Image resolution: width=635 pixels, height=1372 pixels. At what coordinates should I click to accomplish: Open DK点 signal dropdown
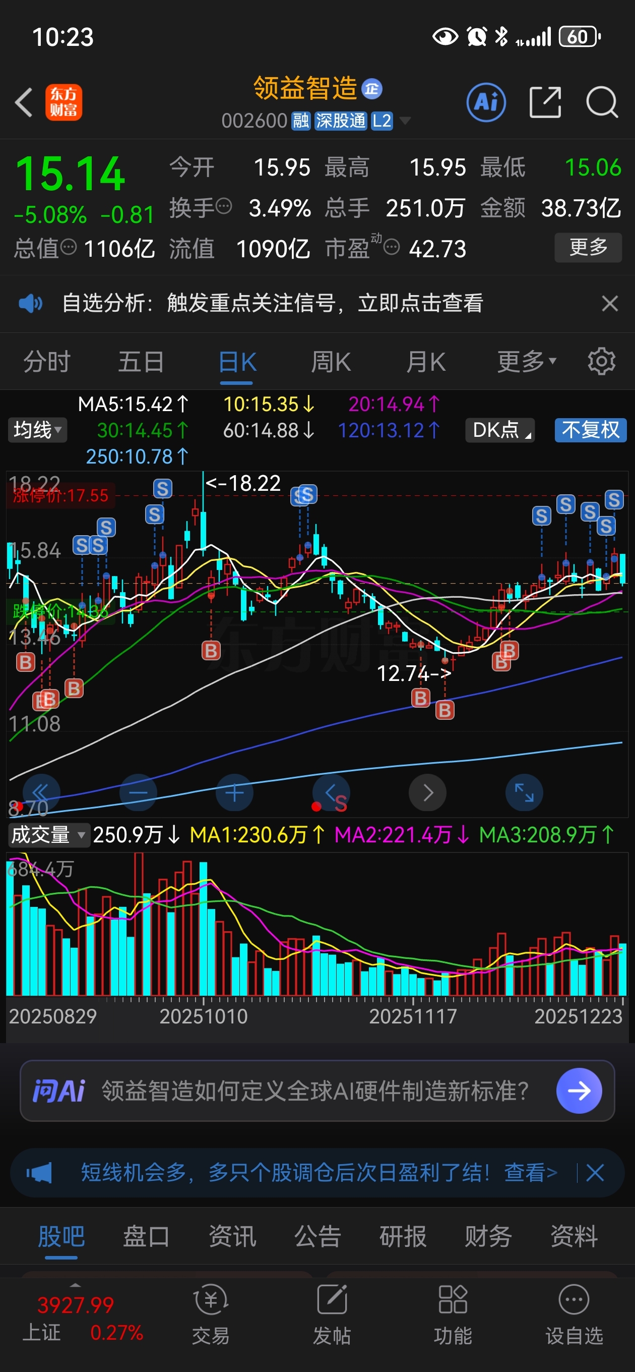click(x=500, y=430)
